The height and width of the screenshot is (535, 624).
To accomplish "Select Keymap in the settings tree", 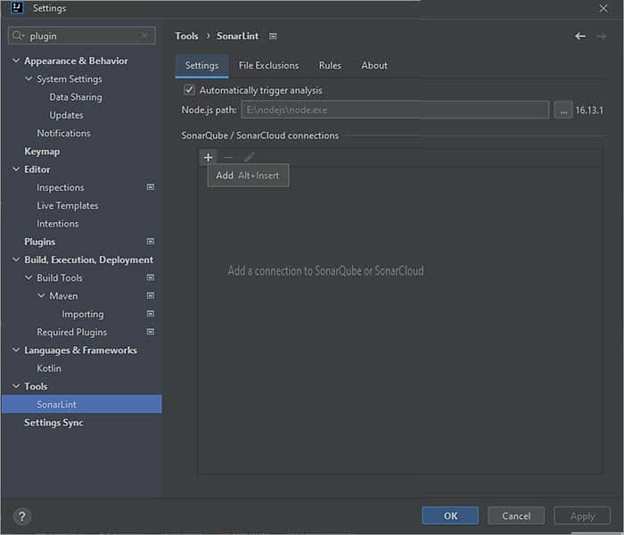I will pos(42,152).
